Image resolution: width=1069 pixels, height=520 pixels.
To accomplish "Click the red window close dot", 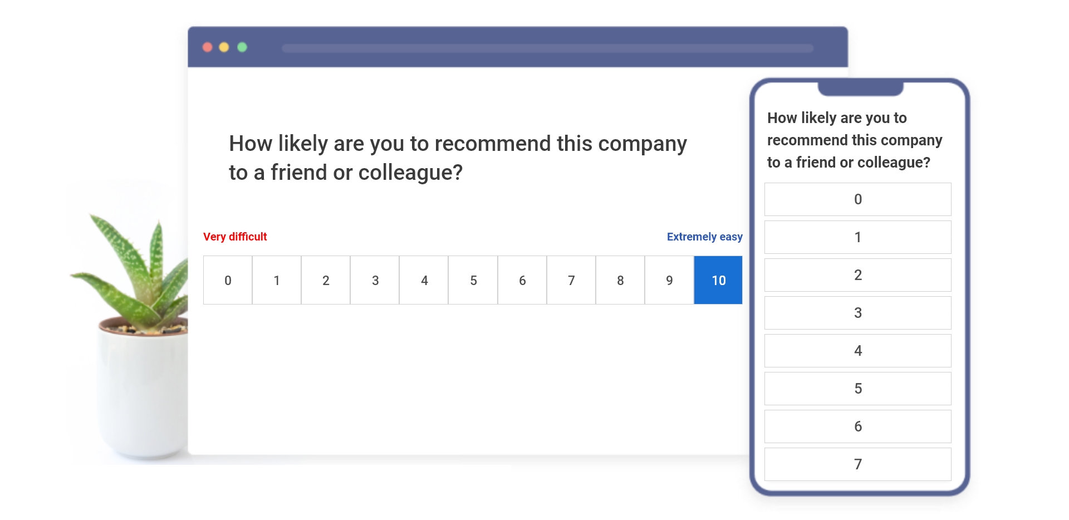I will pyautogui.click(x=208, y=47).
